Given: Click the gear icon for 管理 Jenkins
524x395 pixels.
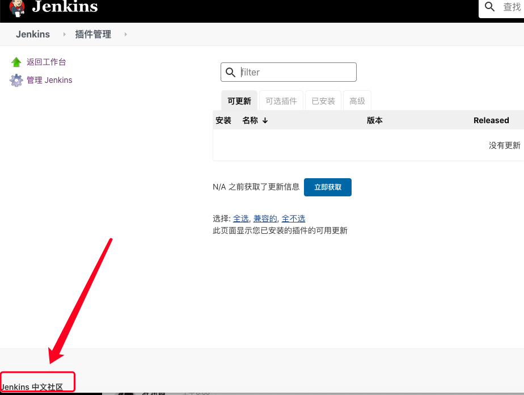Looking at the screenshot, I should click(16, 80).
